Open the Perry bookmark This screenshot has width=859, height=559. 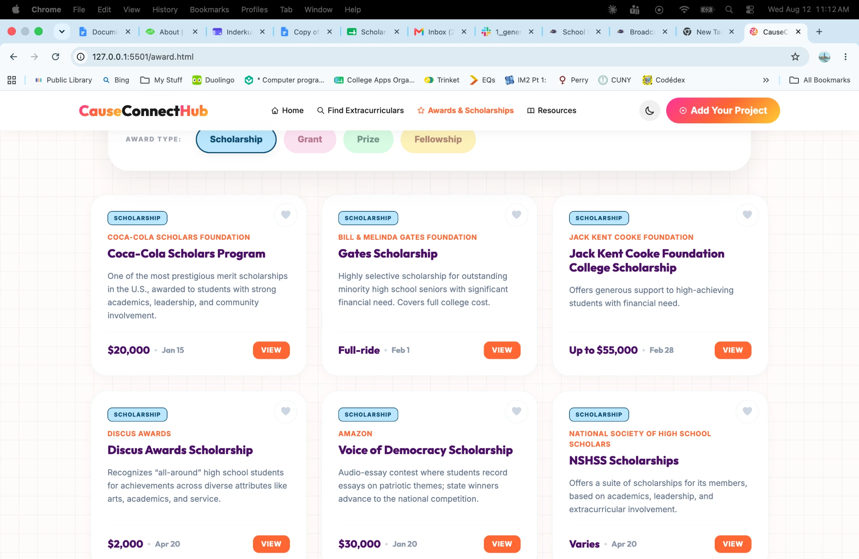coord(573,80)
